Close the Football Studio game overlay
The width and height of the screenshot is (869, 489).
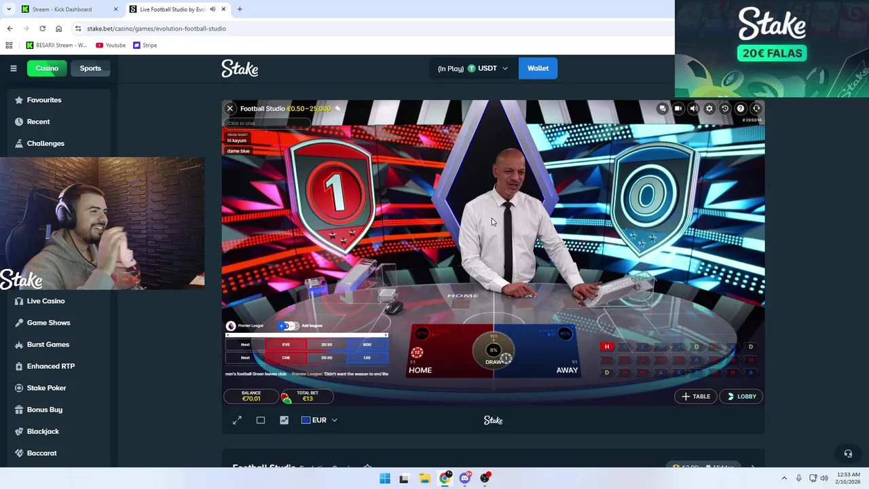pyautogui.click(x=230, y=109)
